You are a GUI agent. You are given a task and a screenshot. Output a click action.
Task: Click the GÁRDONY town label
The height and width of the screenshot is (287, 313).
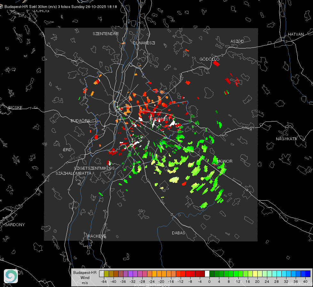[15, 225]
